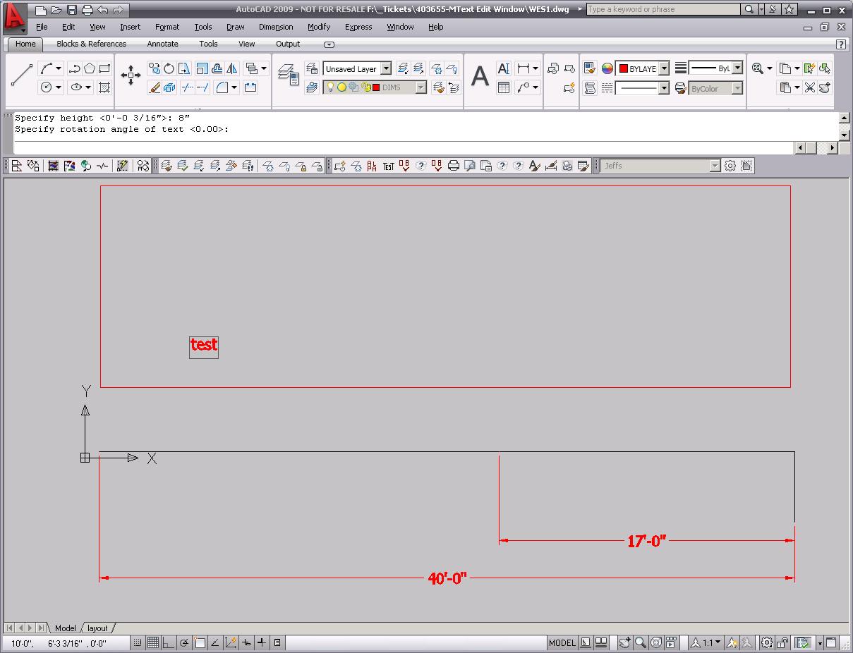The width and height of the screenshot is (853, 653).
Task: Toggle Object Snap in status bar
Action: coord(200,642)
